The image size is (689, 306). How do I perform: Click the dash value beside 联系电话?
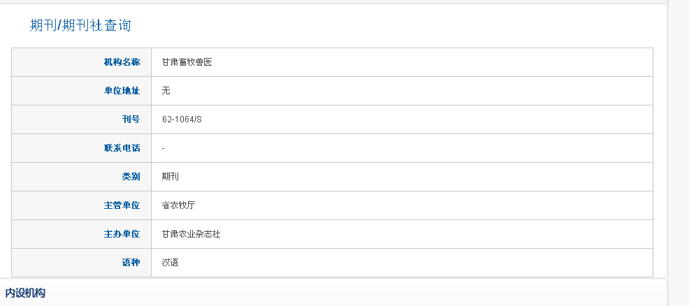point(163,148)
